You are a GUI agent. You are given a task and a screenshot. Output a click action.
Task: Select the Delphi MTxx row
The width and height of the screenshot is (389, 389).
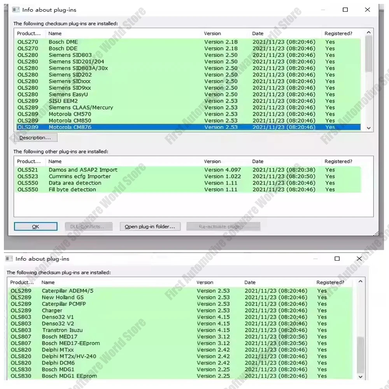click(x=181, y=350)
